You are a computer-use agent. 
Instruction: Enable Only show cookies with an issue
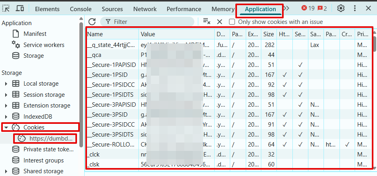tap(232, 22)
